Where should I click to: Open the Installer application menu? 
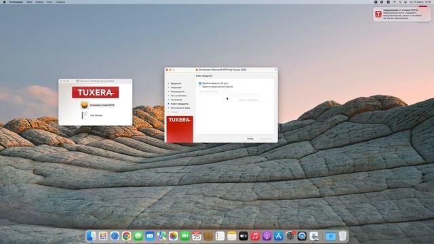coord(16,2)
